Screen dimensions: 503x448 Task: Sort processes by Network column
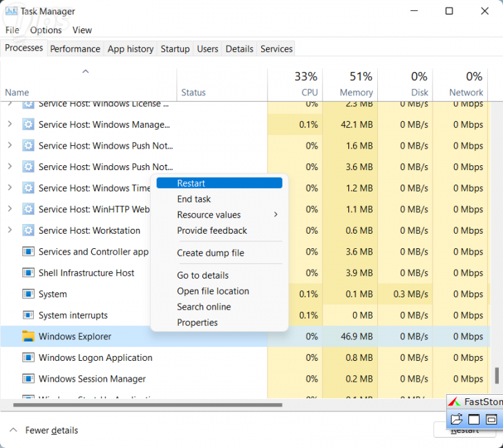(460, 84)
